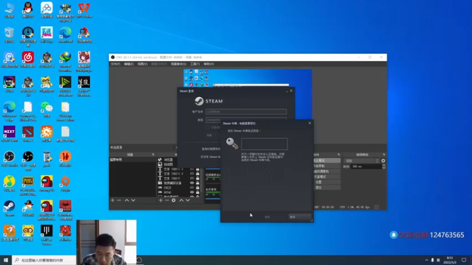Image resolution: width=472 pixels, height=265 pixels.
Task: Open OBS Studio desktop shortcut
Action: pos(9,158)
